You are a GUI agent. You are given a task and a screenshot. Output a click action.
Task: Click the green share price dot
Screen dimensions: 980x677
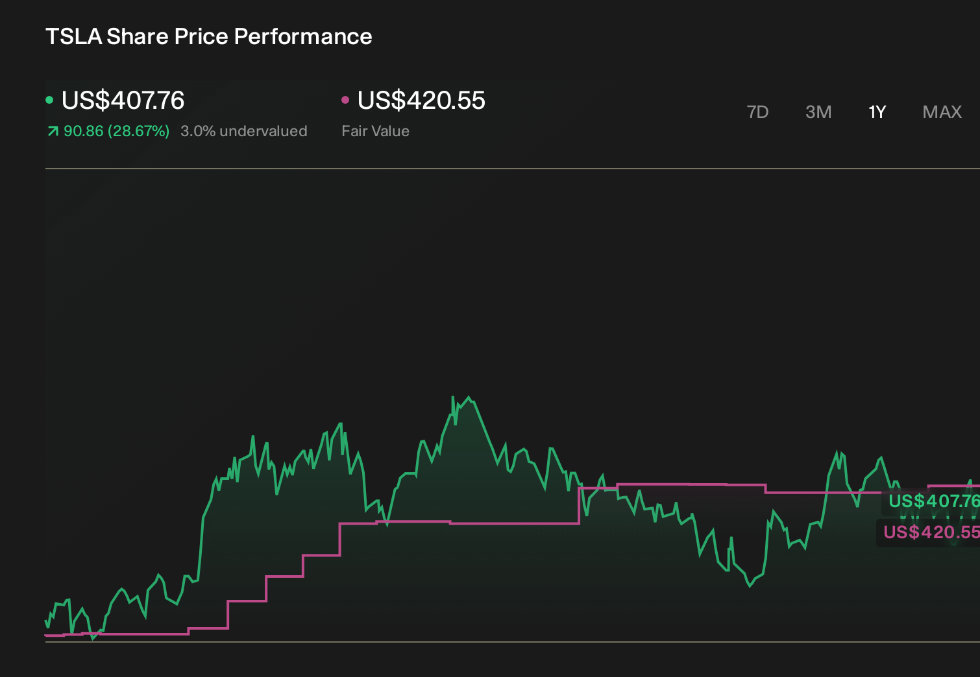49,100
